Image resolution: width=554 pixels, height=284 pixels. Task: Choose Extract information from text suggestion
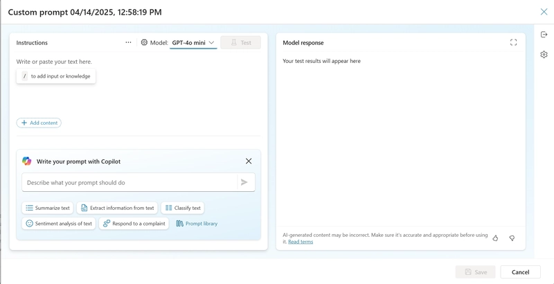(x=117, y=208)
